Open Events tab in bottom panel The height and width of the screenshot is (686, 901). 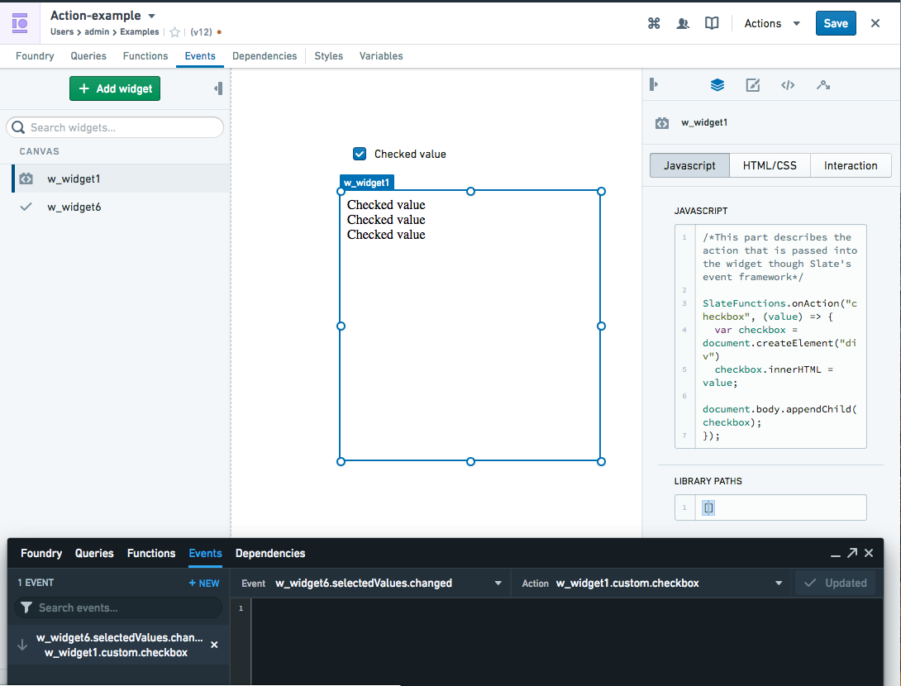pyautogui.click(x=205, y=553)
